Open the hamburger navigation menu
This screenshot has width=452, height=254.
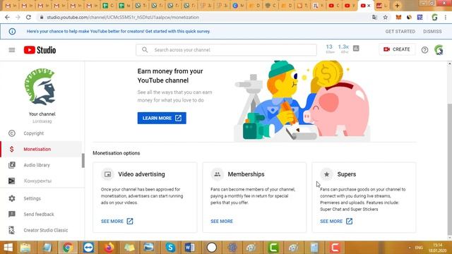[12, 50]
